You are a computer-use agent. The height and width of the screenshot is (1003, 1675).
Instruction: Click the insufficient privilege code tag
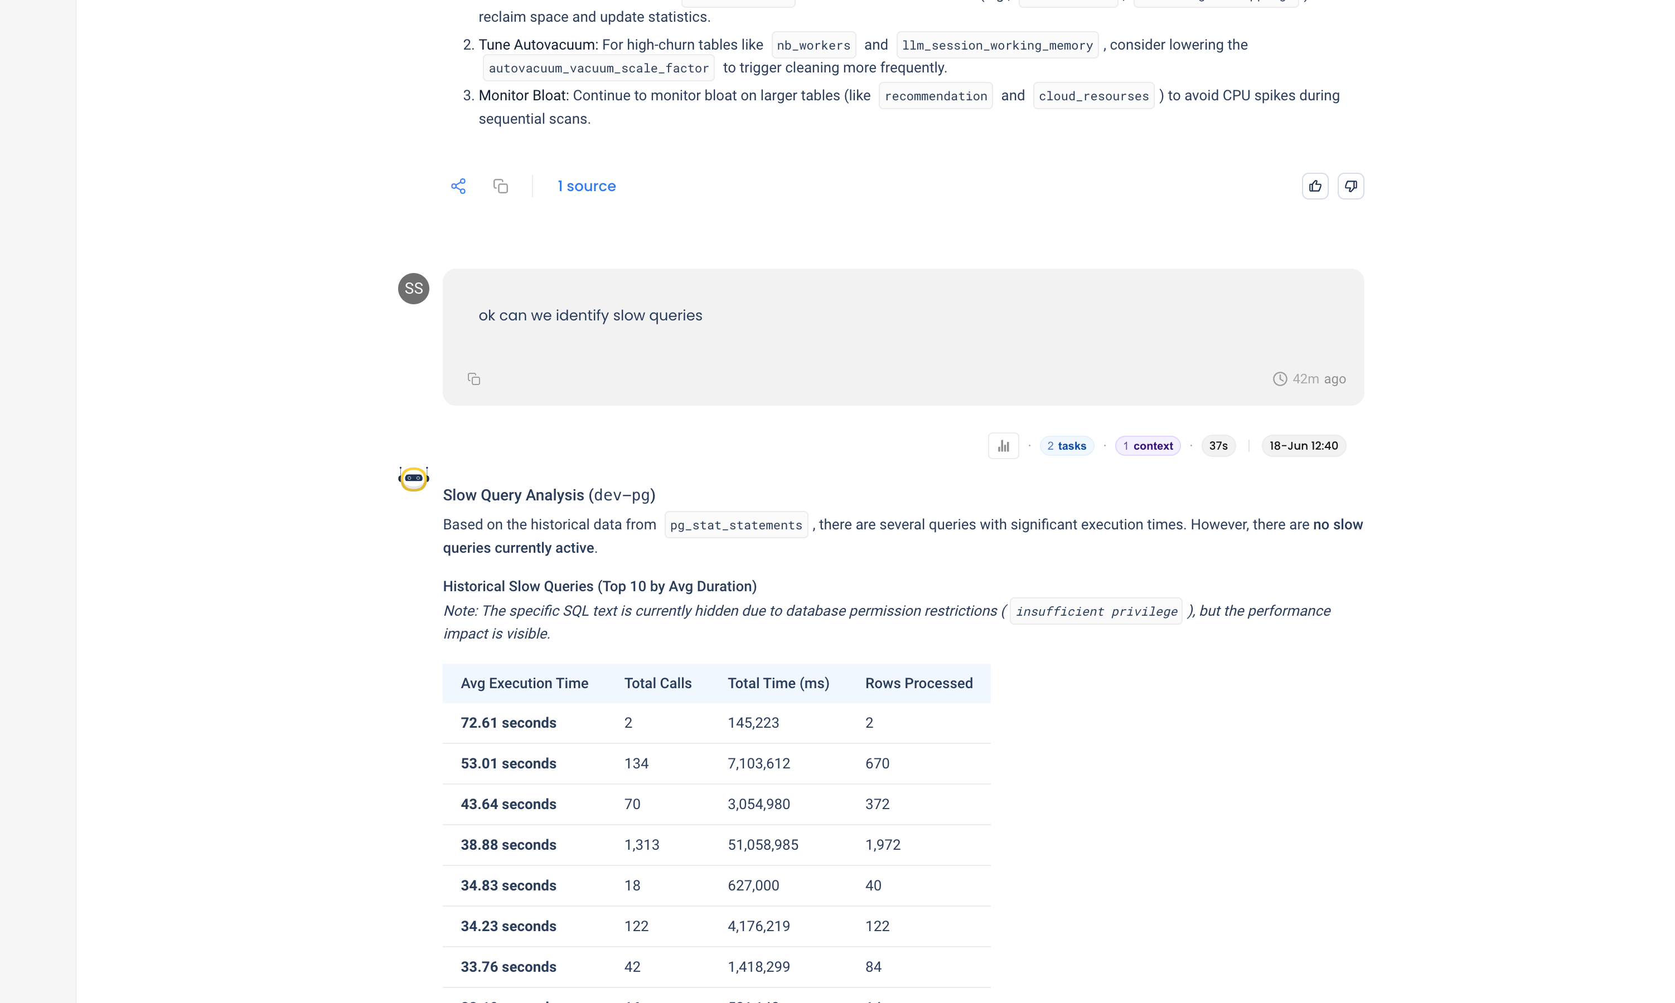tap(1096, 611)
